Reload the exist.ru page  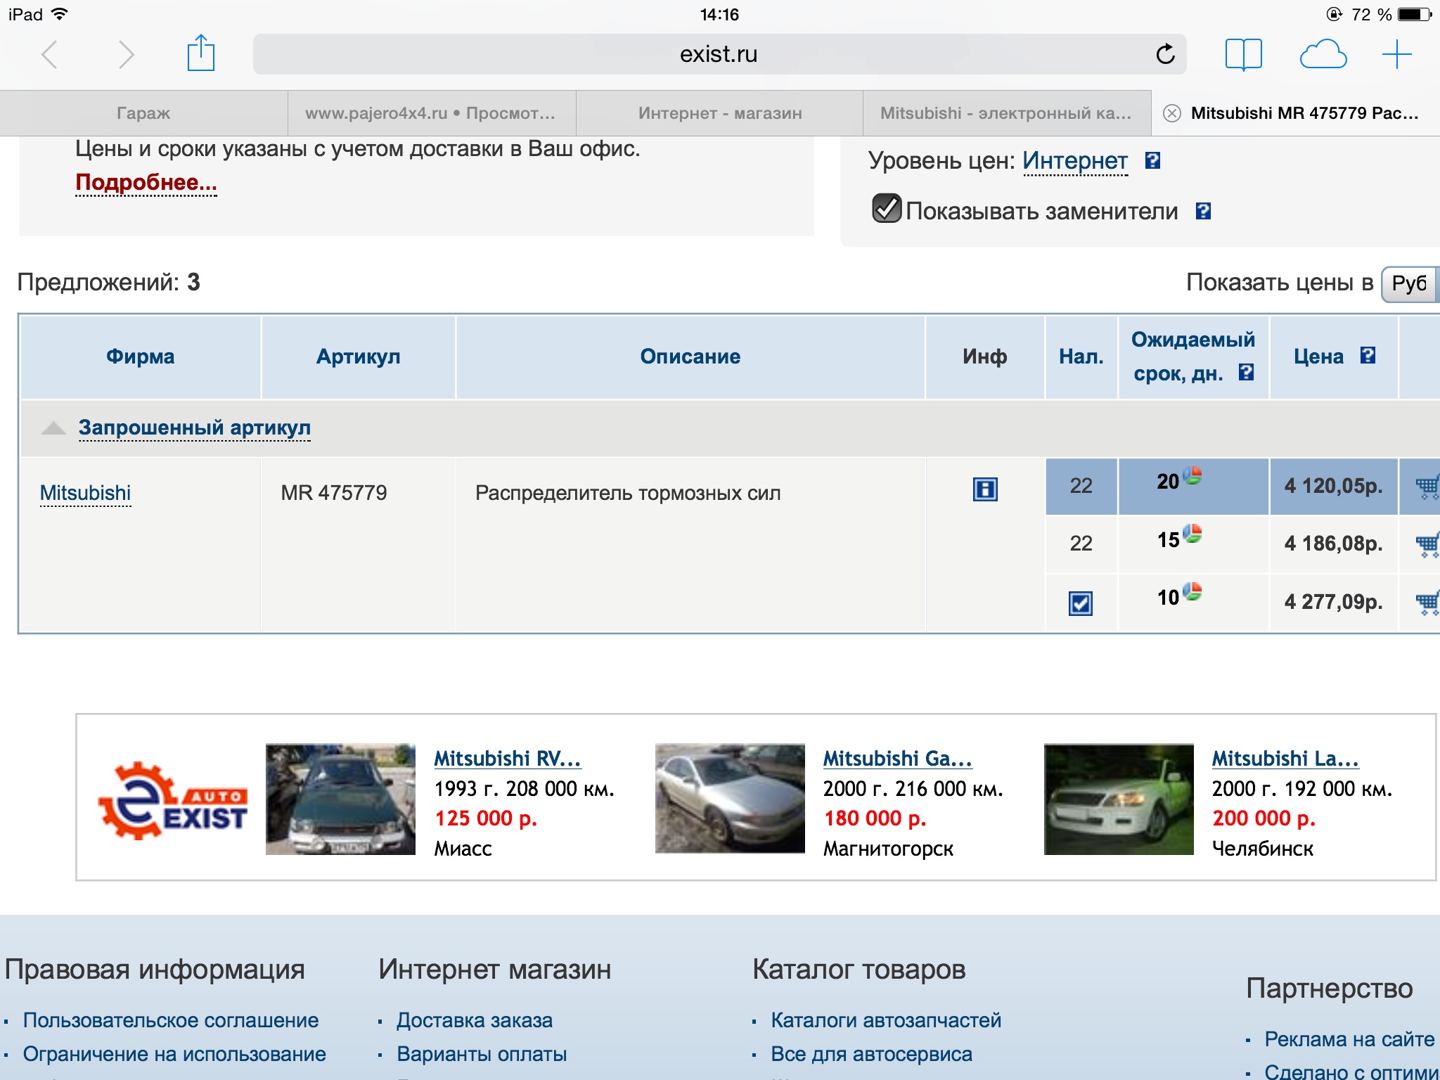[1165, 54]
